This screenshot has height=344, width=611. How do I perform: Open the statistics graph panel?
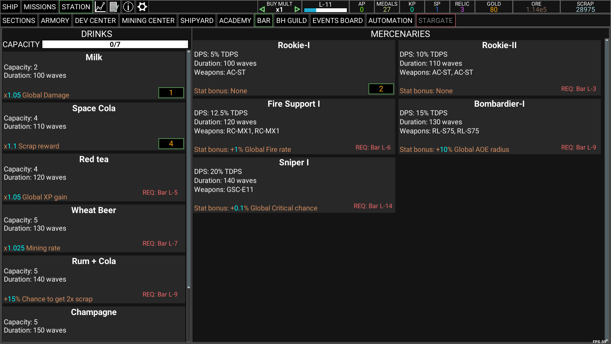pos(100,6)
